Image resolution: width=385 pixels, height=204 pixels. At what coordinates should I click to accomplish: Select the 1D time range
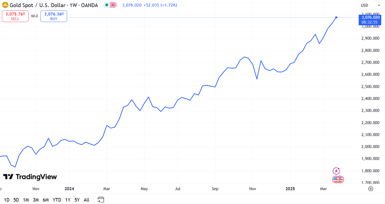click(7, 200)
